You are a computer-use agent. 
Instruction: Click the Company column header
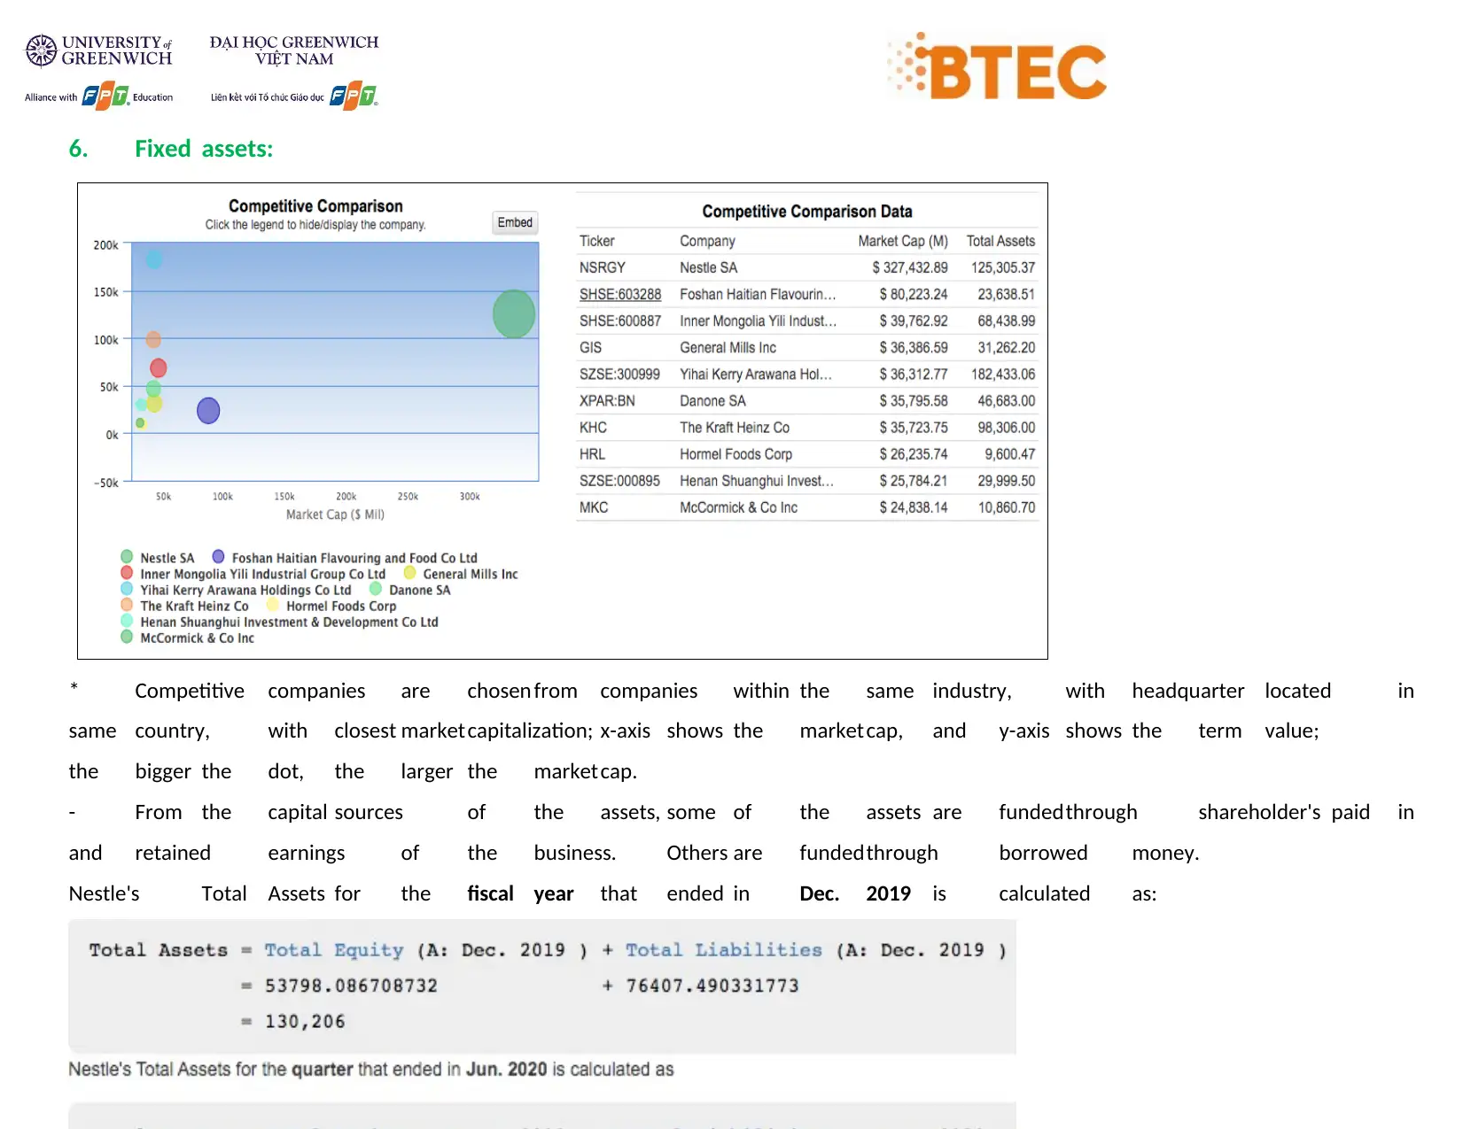click(x=707, y=241)
